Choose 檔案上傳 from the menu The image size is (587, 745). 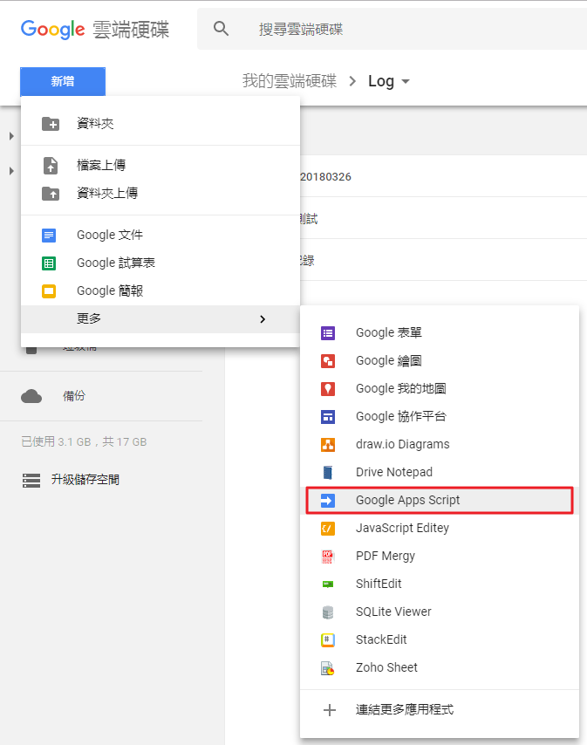160,166
